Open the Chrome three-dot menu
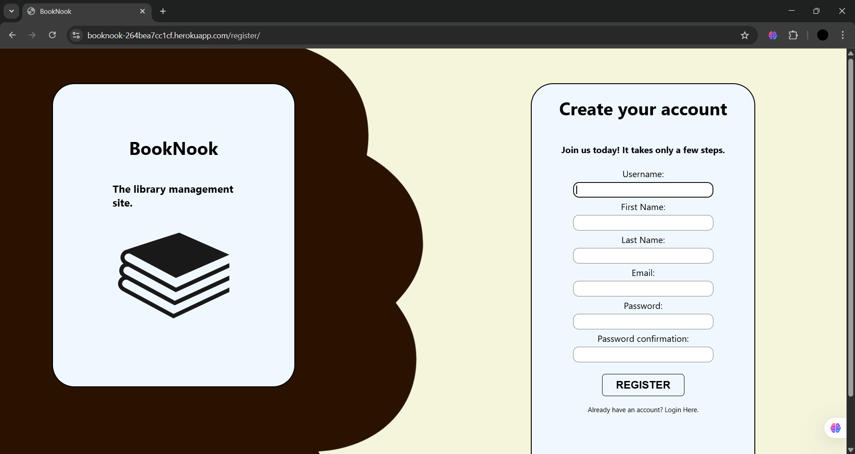Viewport: 855px width, 454px height. [x=843, y=36]
